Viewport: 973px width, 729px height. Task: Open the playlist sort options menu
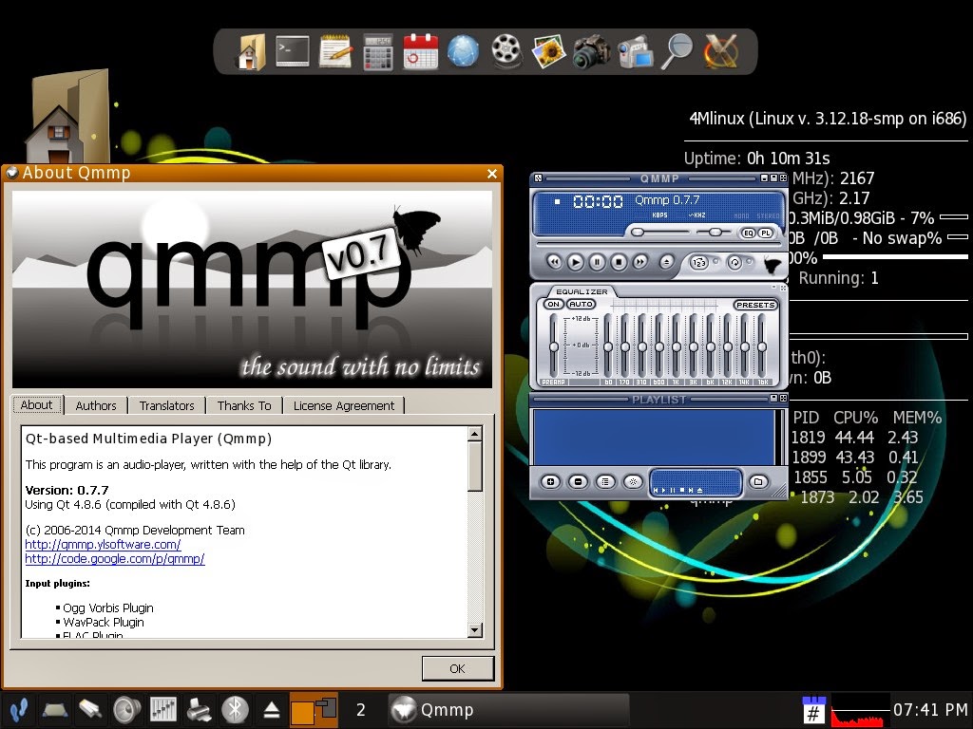tap(634, 482)
